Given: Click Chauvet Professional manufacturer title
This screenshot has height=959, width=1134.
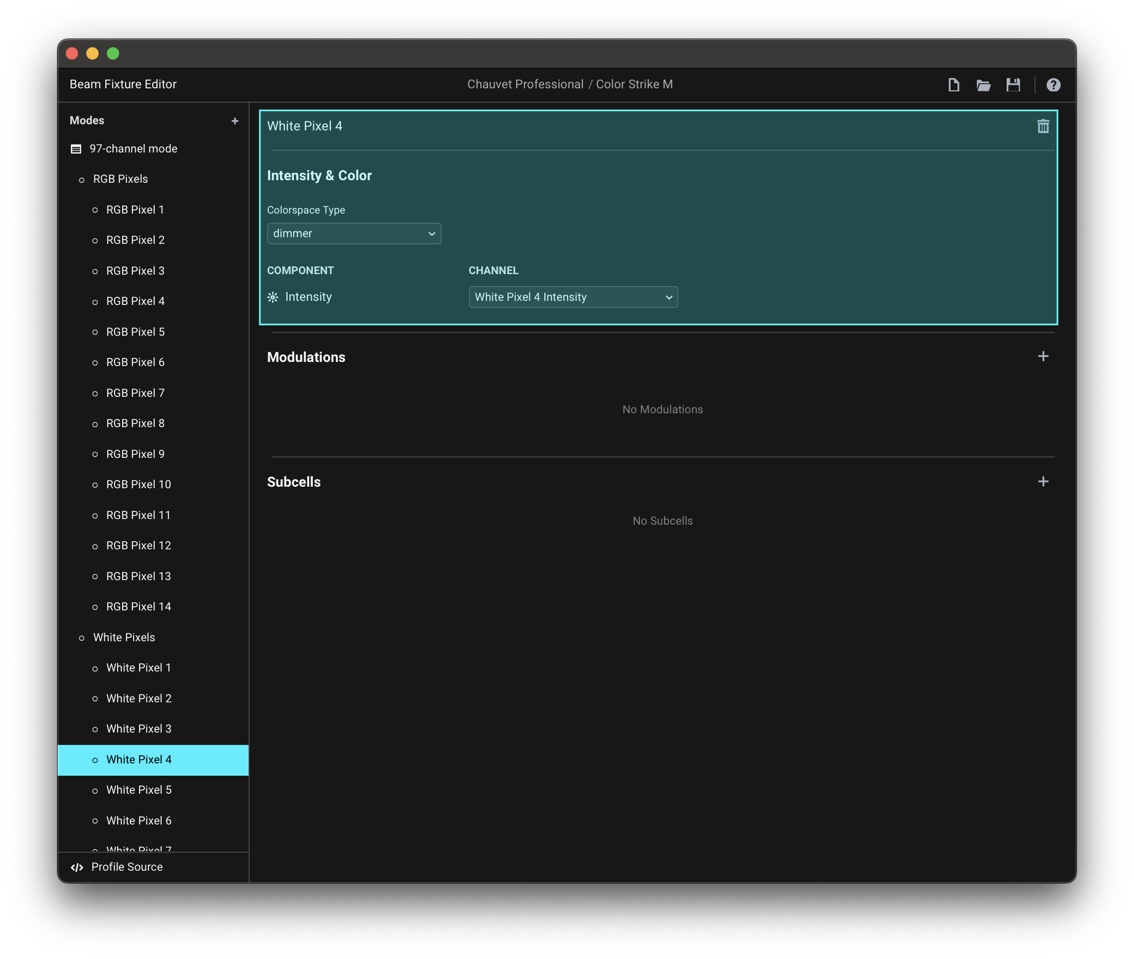Looking at the screenshot, I should tap(525, 84).
